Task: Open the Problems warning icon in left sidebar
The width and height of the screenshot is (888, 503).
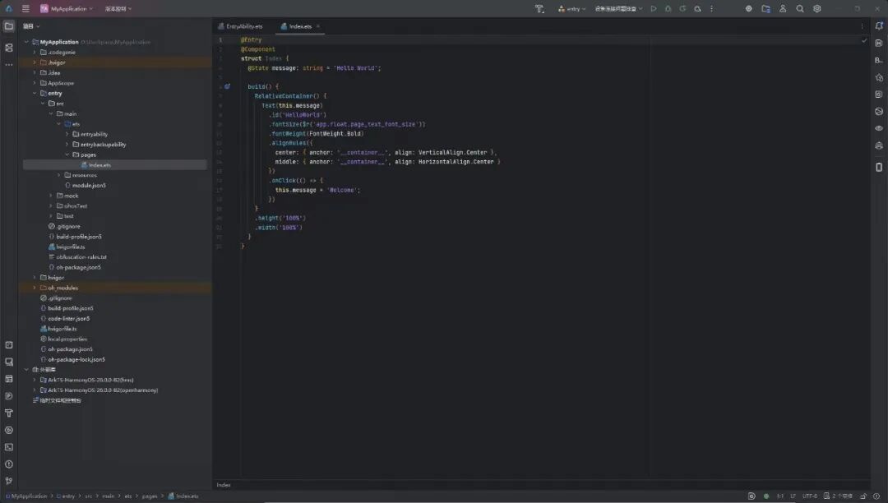Action: [x=9, y=464]
